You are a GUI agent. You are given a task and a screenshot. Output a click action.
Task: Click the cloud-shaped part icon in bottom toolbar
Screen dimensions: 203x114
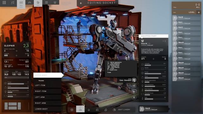pyautogui.click(x=97, y=110)
